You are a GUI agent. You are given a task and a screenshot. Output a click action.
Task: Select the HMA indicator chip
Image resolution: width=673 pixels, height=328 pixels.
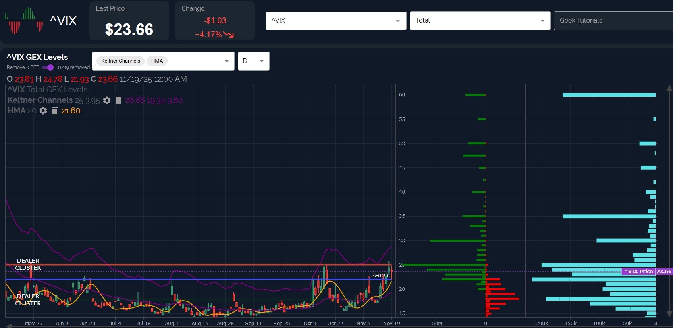(x=157, y=61)
